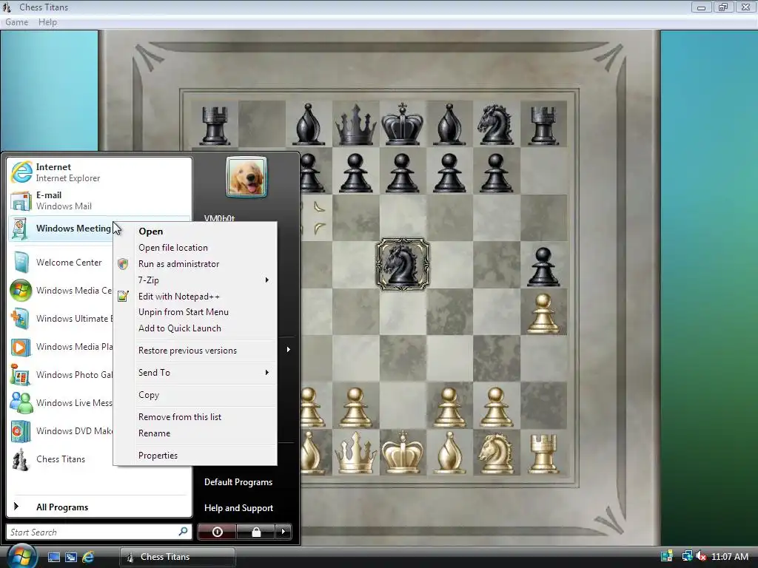Click Chess Titans taskbar button
Screen dimensions: 758x568
pos(178,557)
